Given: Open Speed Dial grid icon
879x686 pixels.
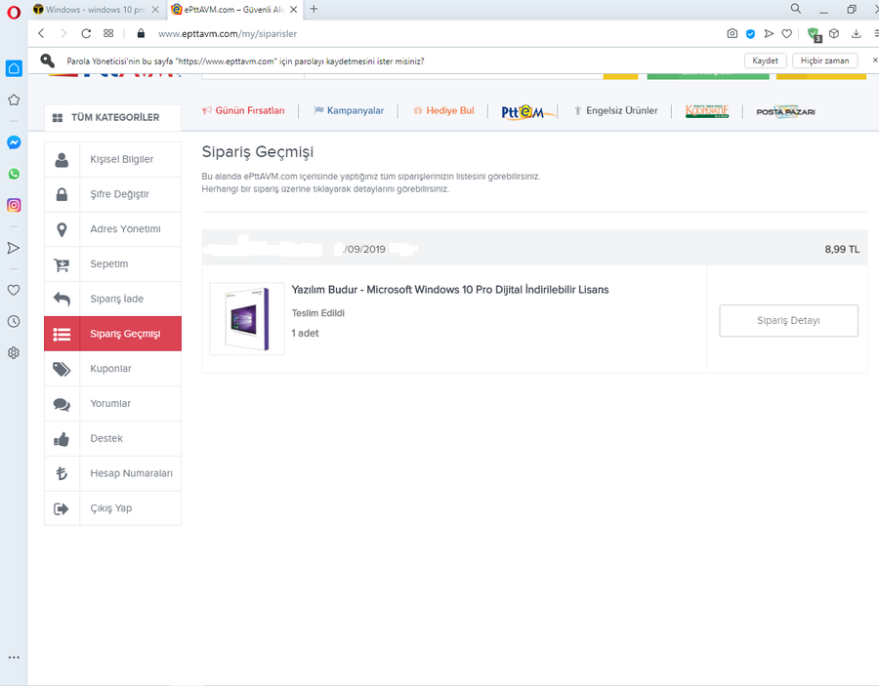Looking at the screenshot, I should tap(108, 33).
